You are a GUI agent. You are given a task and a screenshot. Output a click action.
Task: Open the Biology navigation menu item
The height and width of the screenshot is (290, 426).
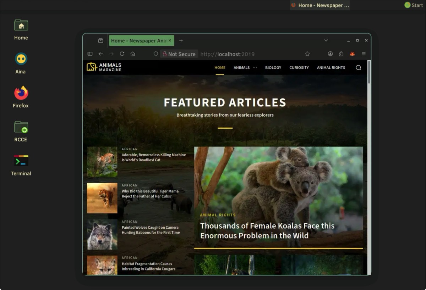coord(273,68)
